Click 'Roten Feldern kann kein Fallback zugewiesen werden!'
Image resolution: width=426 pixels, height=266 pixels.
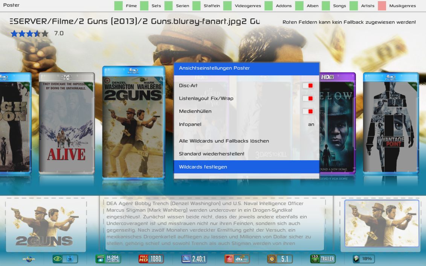349,22
